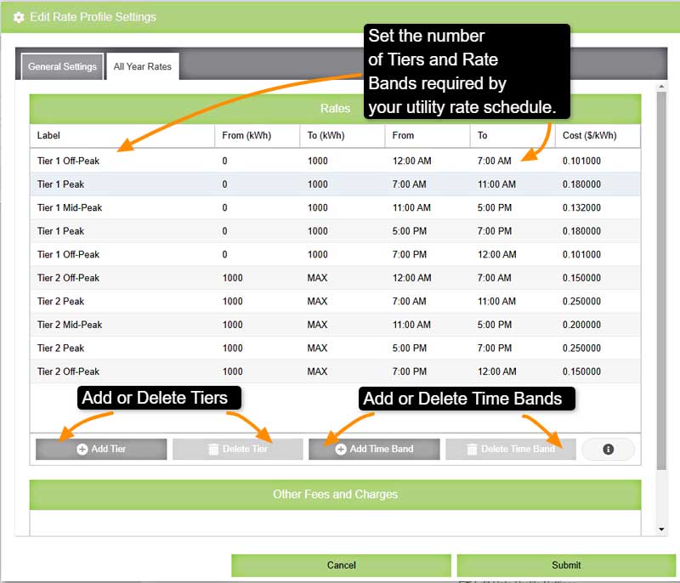Viewport: 680px width, 583px height.
Task: Select the Tier 1 Mid-Peak row label
Action: pyautogui.click(x=70, y=207)
